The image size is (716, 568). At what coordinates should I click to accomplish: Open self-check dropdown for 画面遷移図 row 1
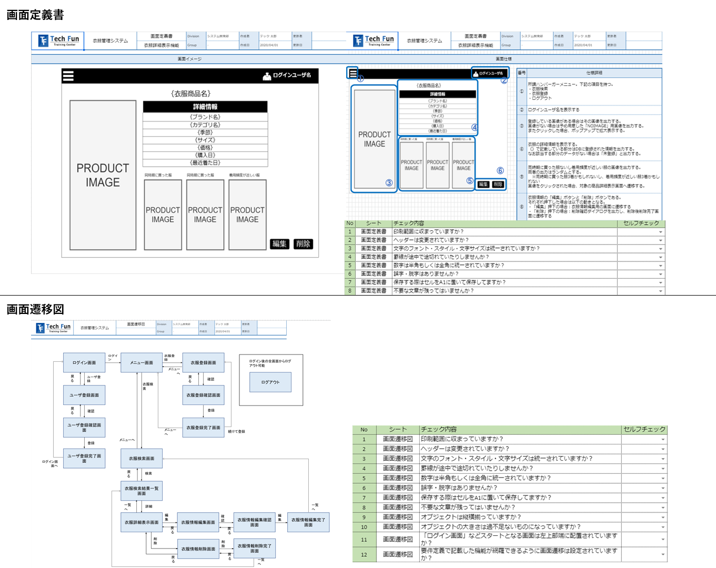(x=663, y=439)
